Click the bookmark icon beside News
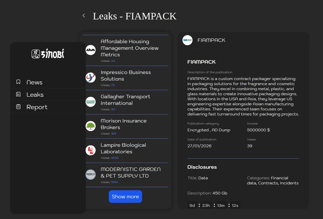 [18, 82]
